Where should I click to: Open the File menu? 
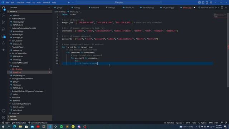(x=8, y=3)
